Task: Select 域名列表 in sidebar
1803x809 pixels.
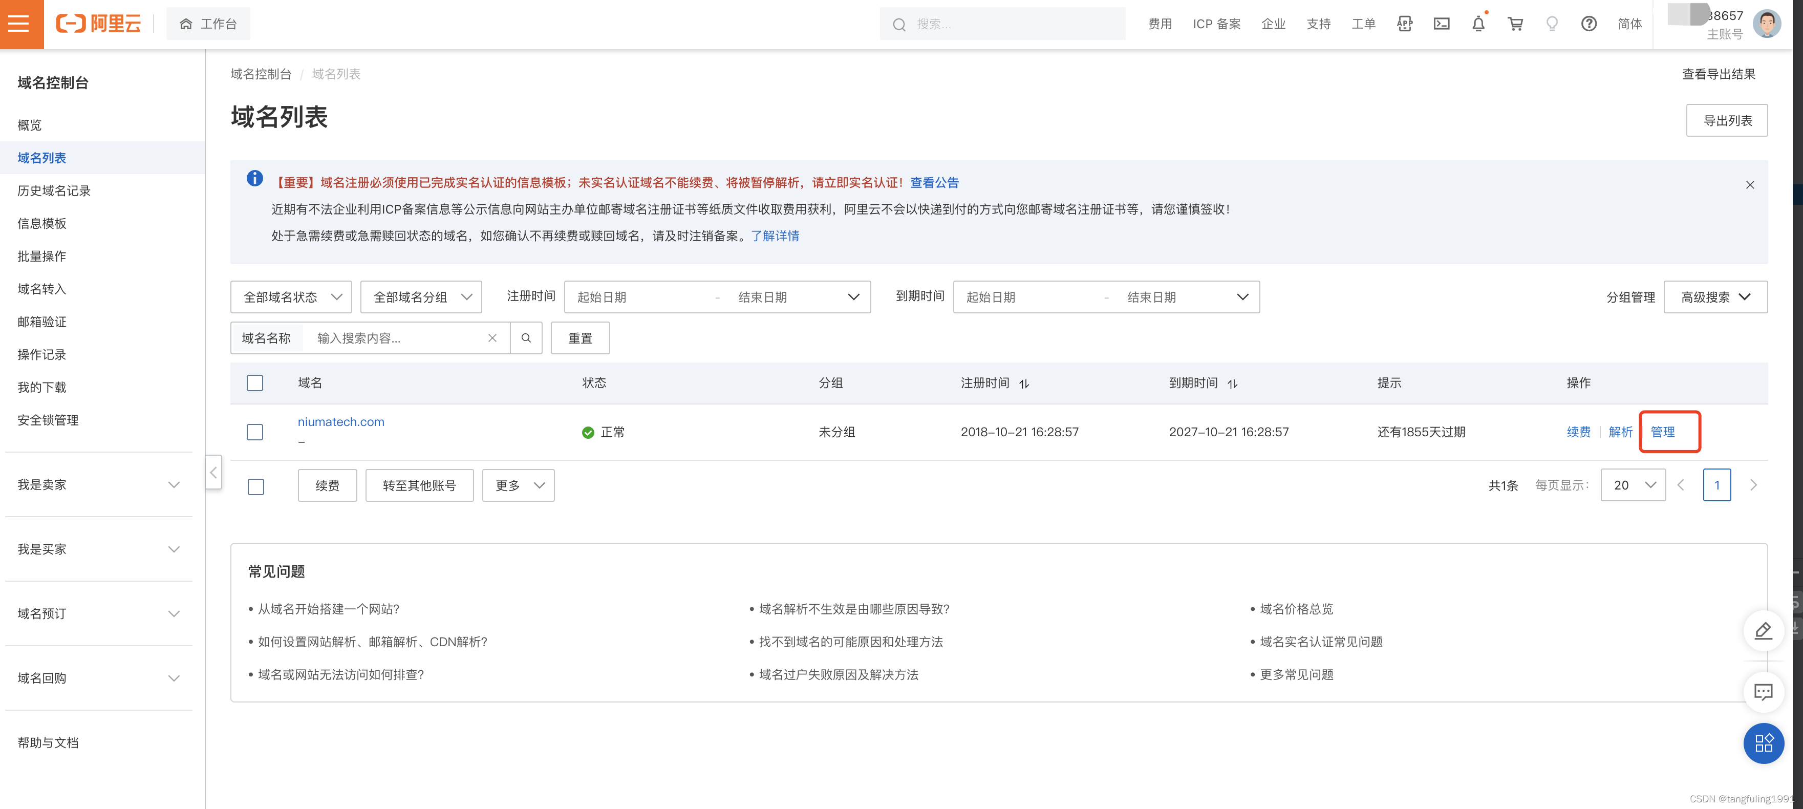Action: coord(102,158)
